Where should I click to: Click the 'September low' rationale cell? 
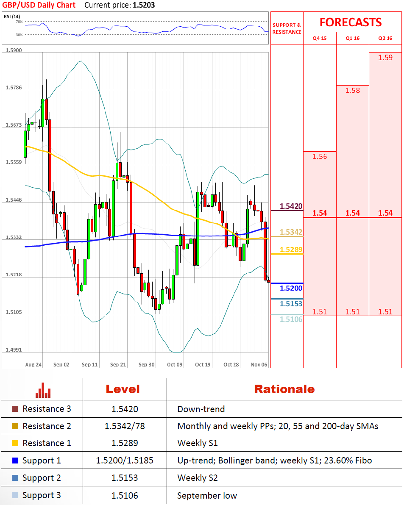(207, 495)
